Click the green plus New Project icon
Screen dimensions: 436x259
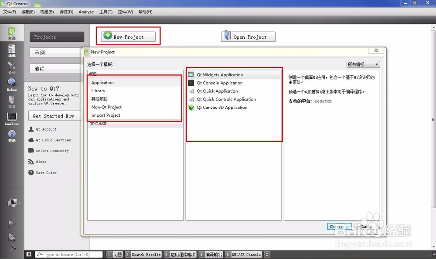[108, 35]
